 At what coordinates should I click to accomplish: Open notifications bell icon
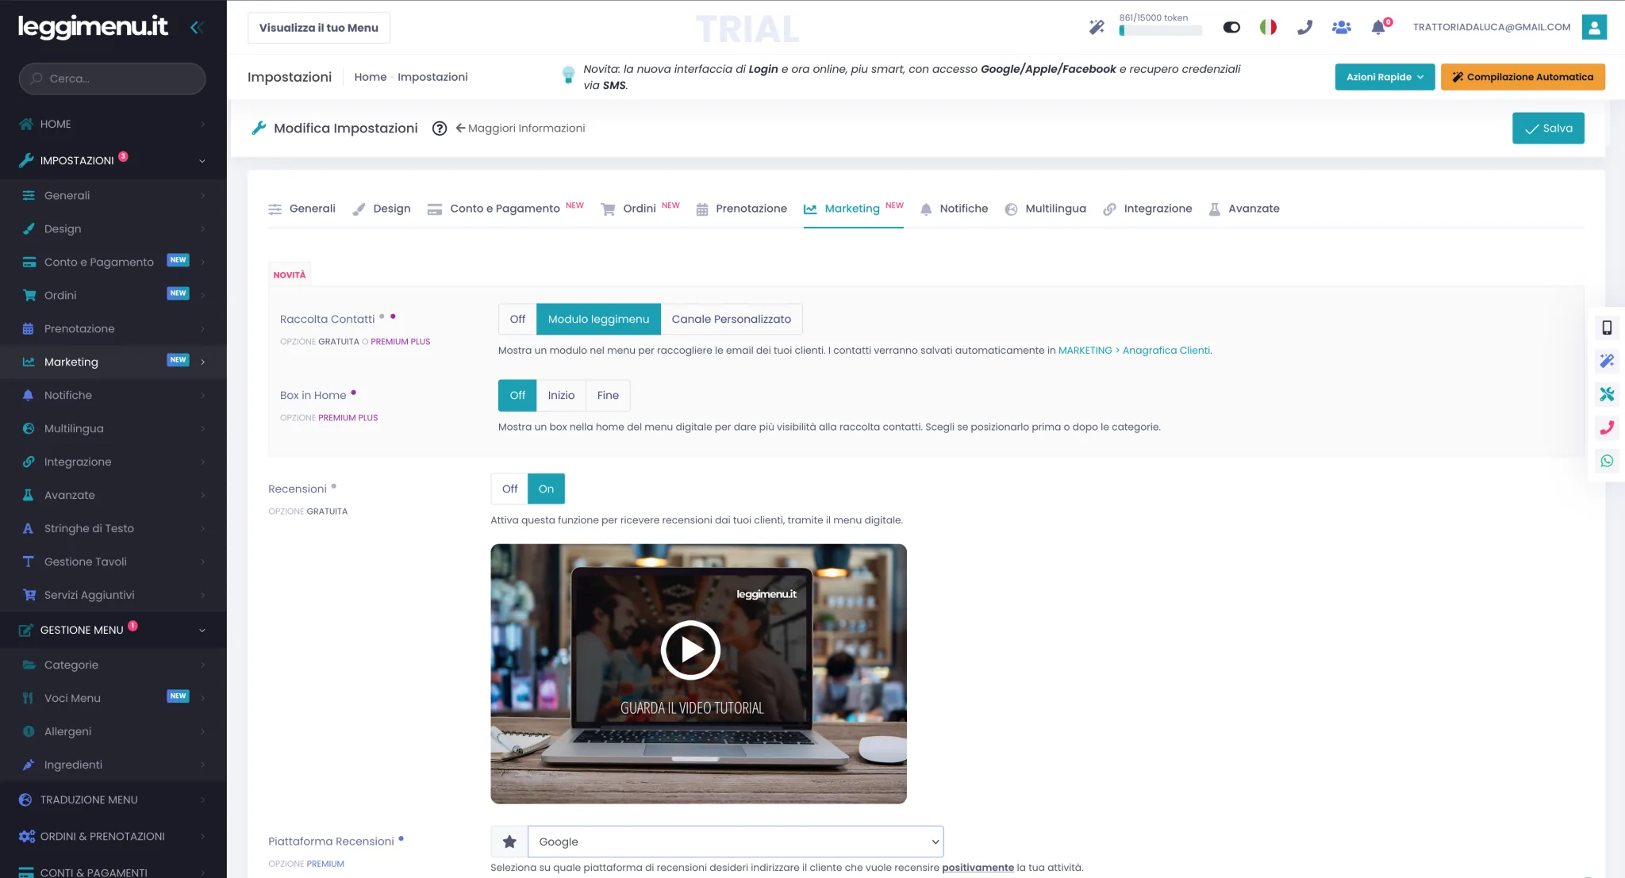point(1379,27)
